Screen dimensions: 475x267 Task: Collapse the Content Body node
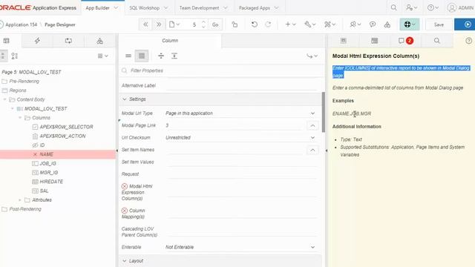click(4, 99)
